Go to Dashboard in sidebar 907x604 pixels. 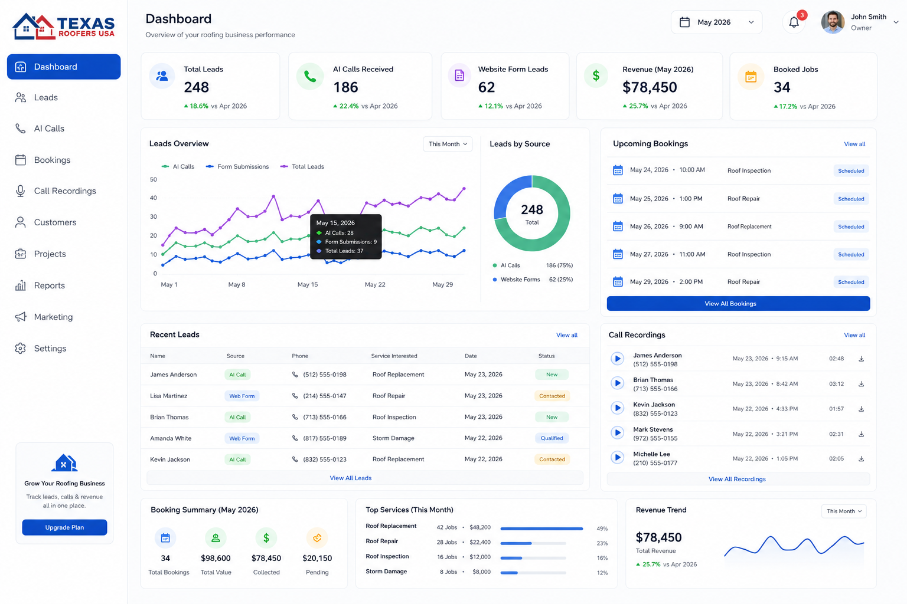[64, 67]
